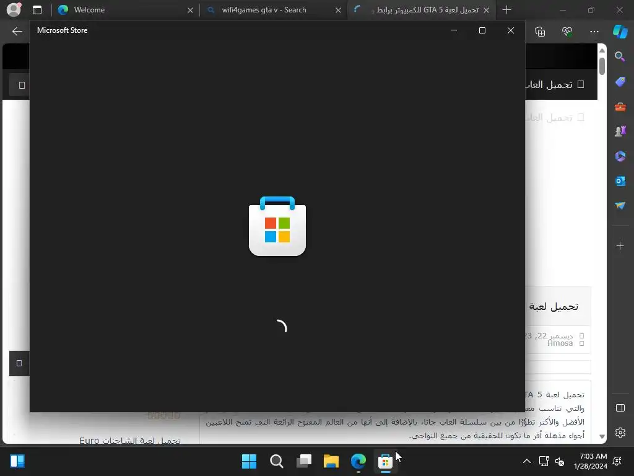Open the clock showing 7:03 AM

tap(590, 461)
